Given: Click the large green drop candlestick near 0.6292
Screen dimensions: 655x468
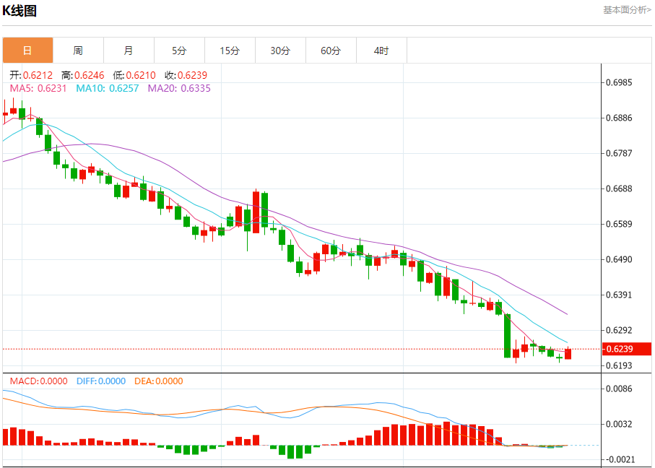Looking at the screenshot, I should [507, 336].
